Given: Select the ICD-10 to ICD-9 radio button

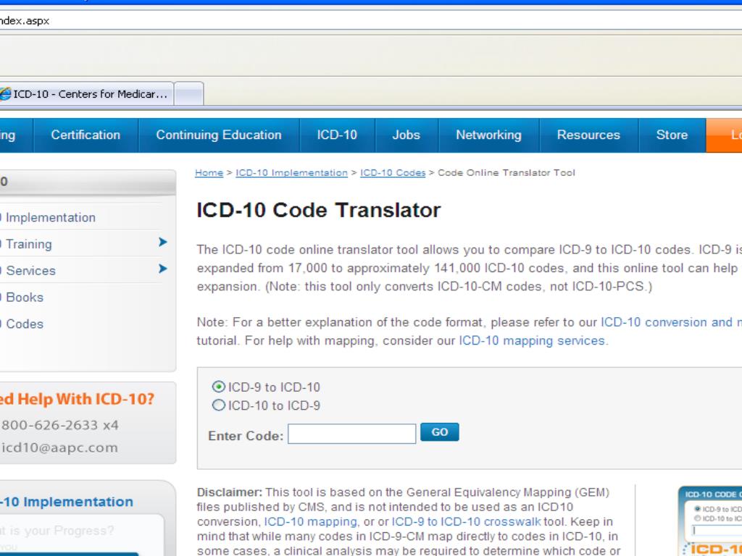Looking at the screenshot, I should pyautogui.click(x=219, y=405).
